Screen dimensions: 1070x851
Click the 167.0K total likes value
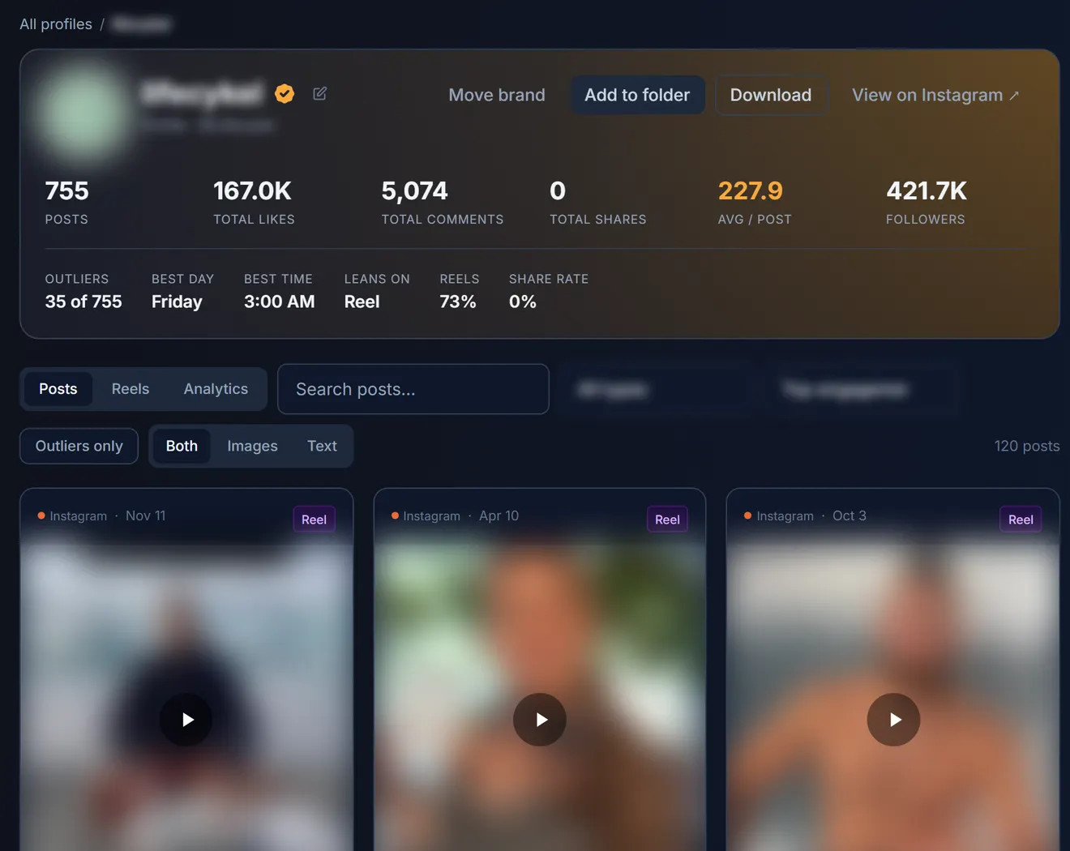point(252,190)
